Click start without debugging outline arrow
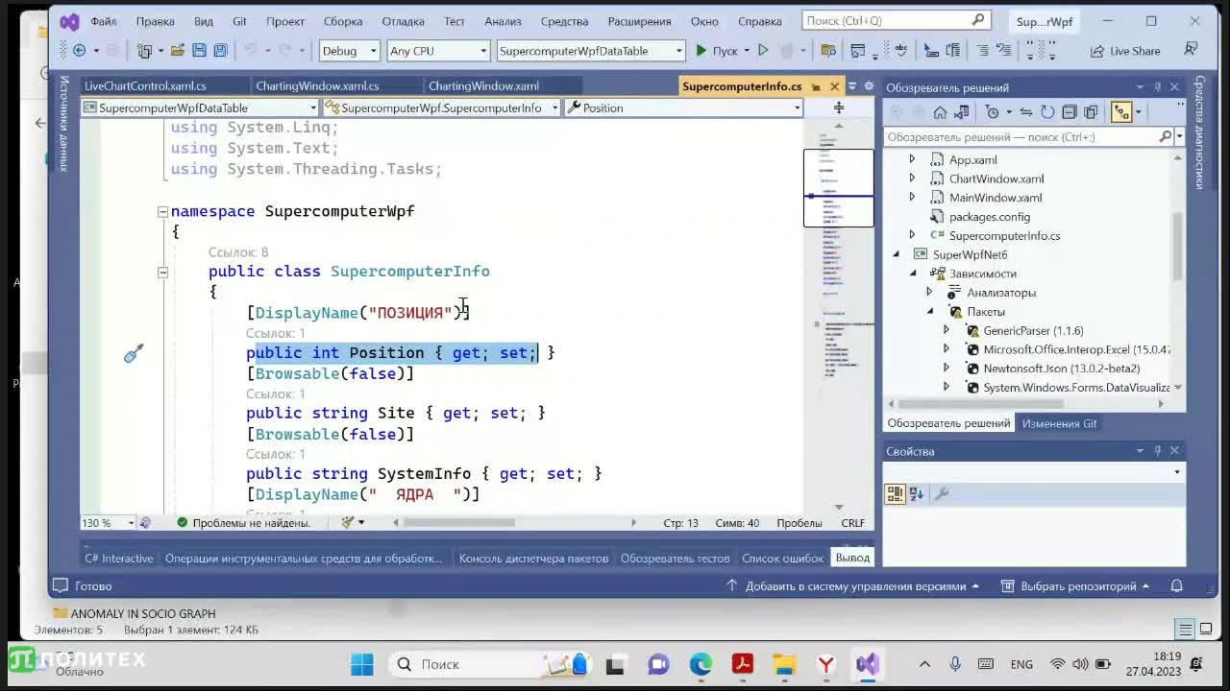The width and height of the screenshot is (1230, 691). coord(763,51)
